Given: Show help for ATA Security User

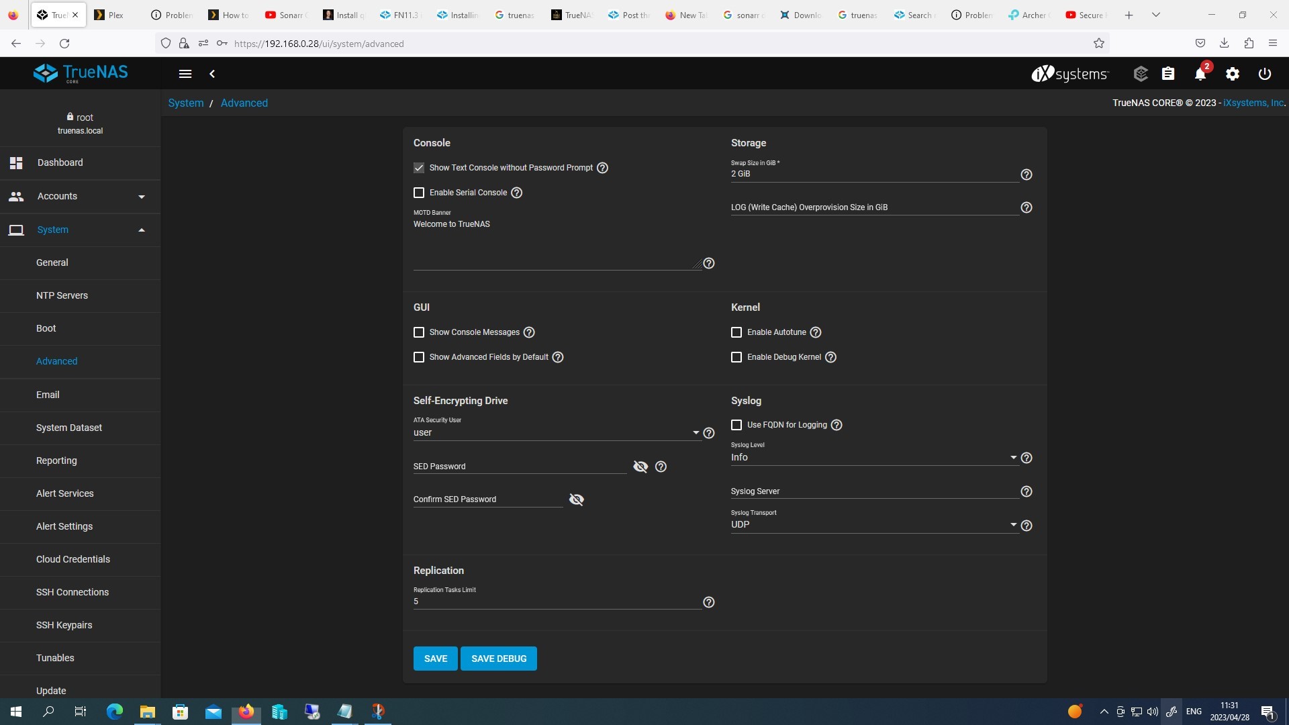Looking at the screenshot, I should pyautogui.click(x=709, y=433).
